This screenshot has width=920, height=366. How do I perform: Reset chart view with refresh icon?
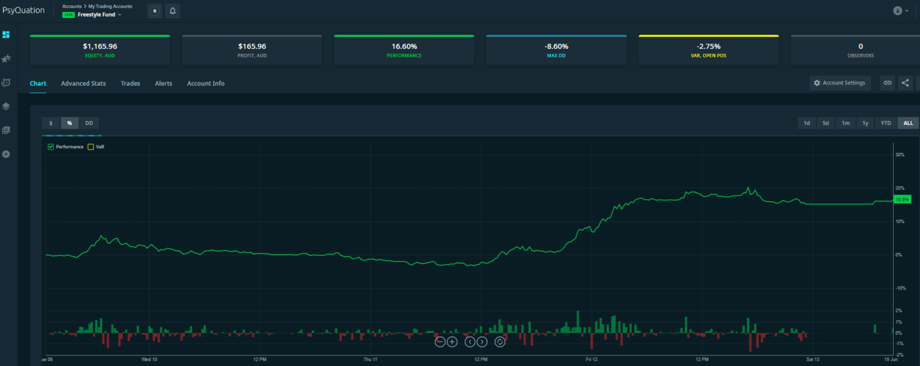pos(500,342)
